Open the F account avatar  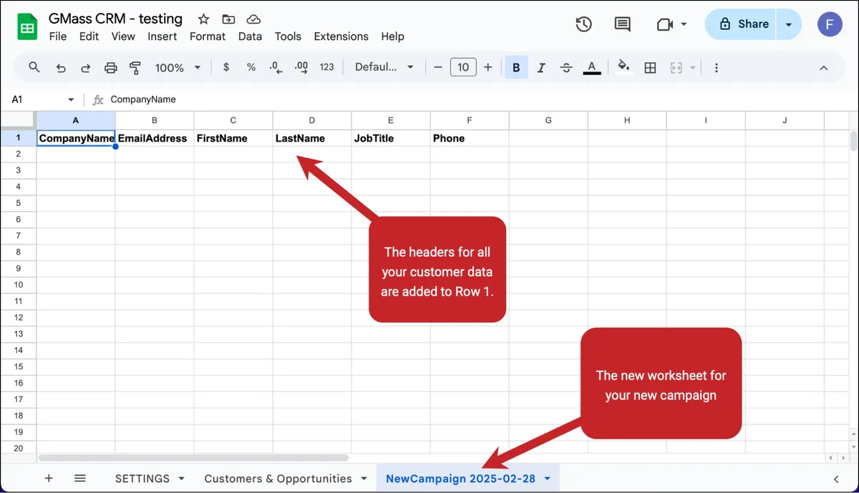pyautogui.click(x=830, y=24)
